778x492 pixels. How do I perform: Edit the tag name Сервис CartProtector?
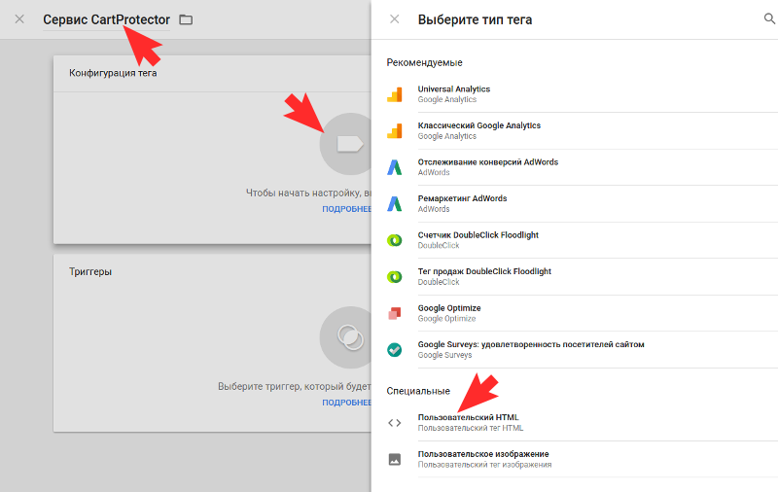point(106,19)
